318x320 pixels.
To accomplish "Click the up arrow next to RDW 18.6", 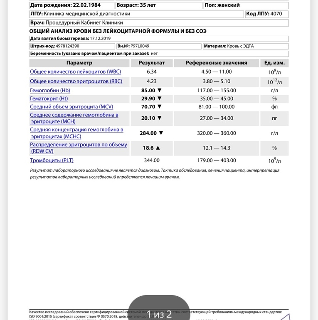I will pyautogui.click(x=158, y=148).
